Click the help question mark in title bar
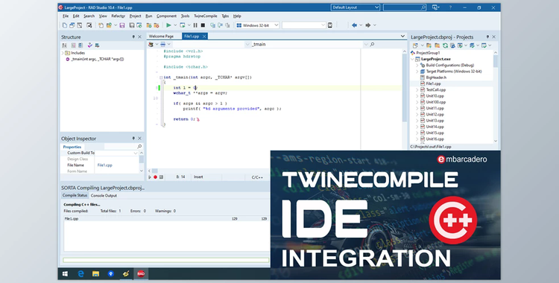Viewport: 559px width, 283px height. point(451,7)
